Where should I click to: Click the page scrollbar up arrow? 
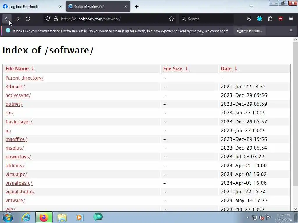pos(295,39)
